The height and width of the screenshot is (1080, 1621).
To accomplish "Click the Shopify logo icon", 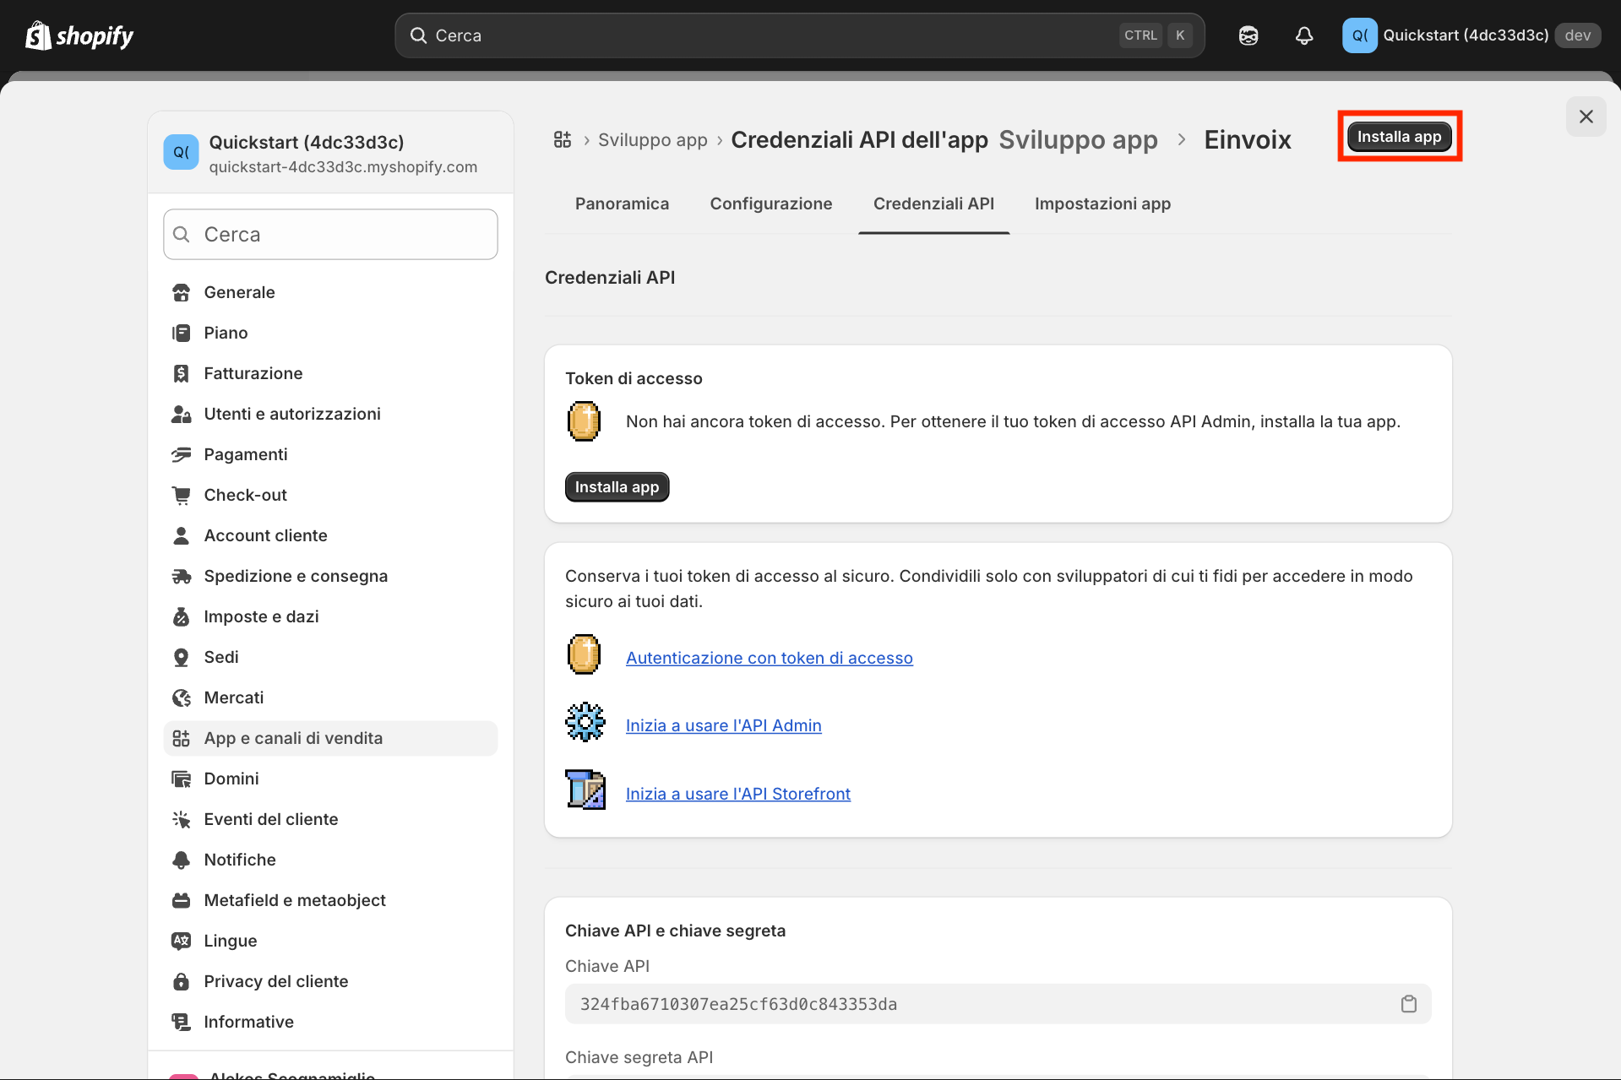I will (36, 35).
